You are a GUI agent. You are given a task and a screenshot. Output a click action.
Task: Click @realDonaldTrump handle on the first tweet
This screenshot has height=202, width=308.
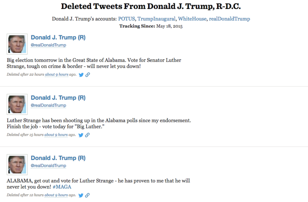click(x=48, y=45)
